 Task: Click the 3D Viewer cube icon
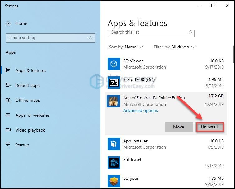[x=114, y=64]
